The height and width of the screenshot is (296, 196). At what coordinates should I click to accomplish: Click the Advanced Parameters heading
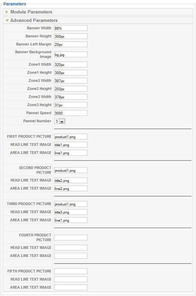pyautogui.click(x=34, y=21)
